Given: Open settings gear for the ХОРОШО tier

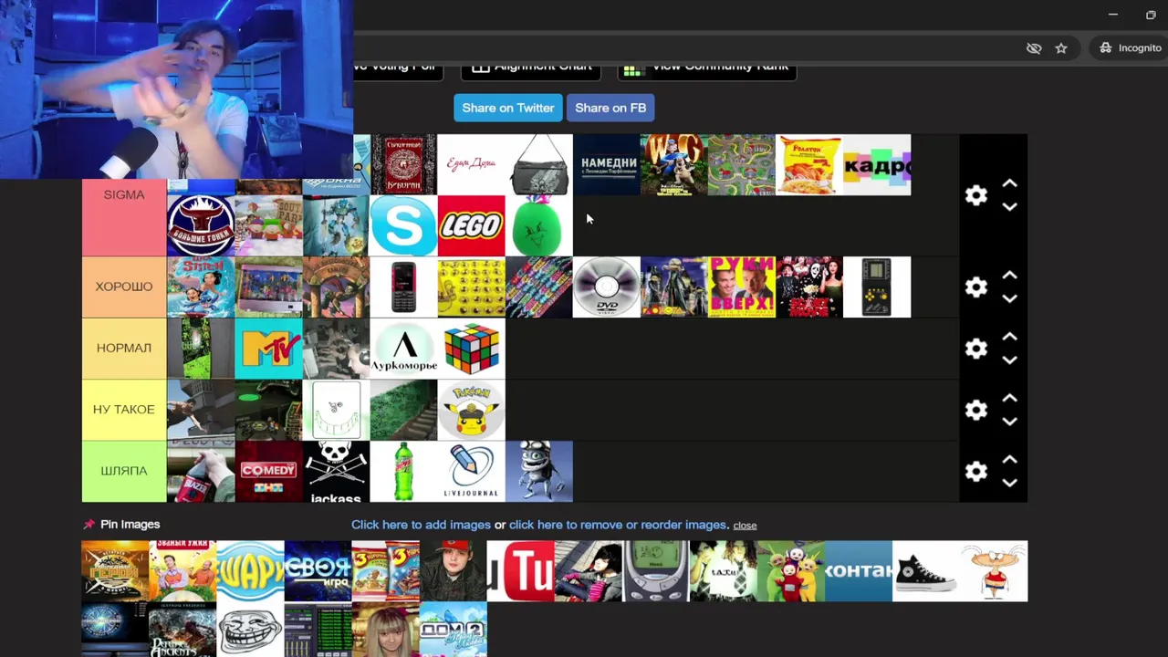Looking at the screenshot, I should coord(976,287).
